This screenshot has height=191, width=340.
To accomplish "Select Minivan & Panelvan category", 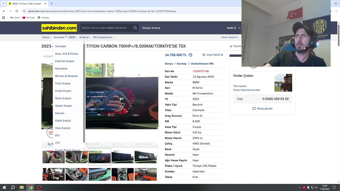I will [x=66, y=76].
